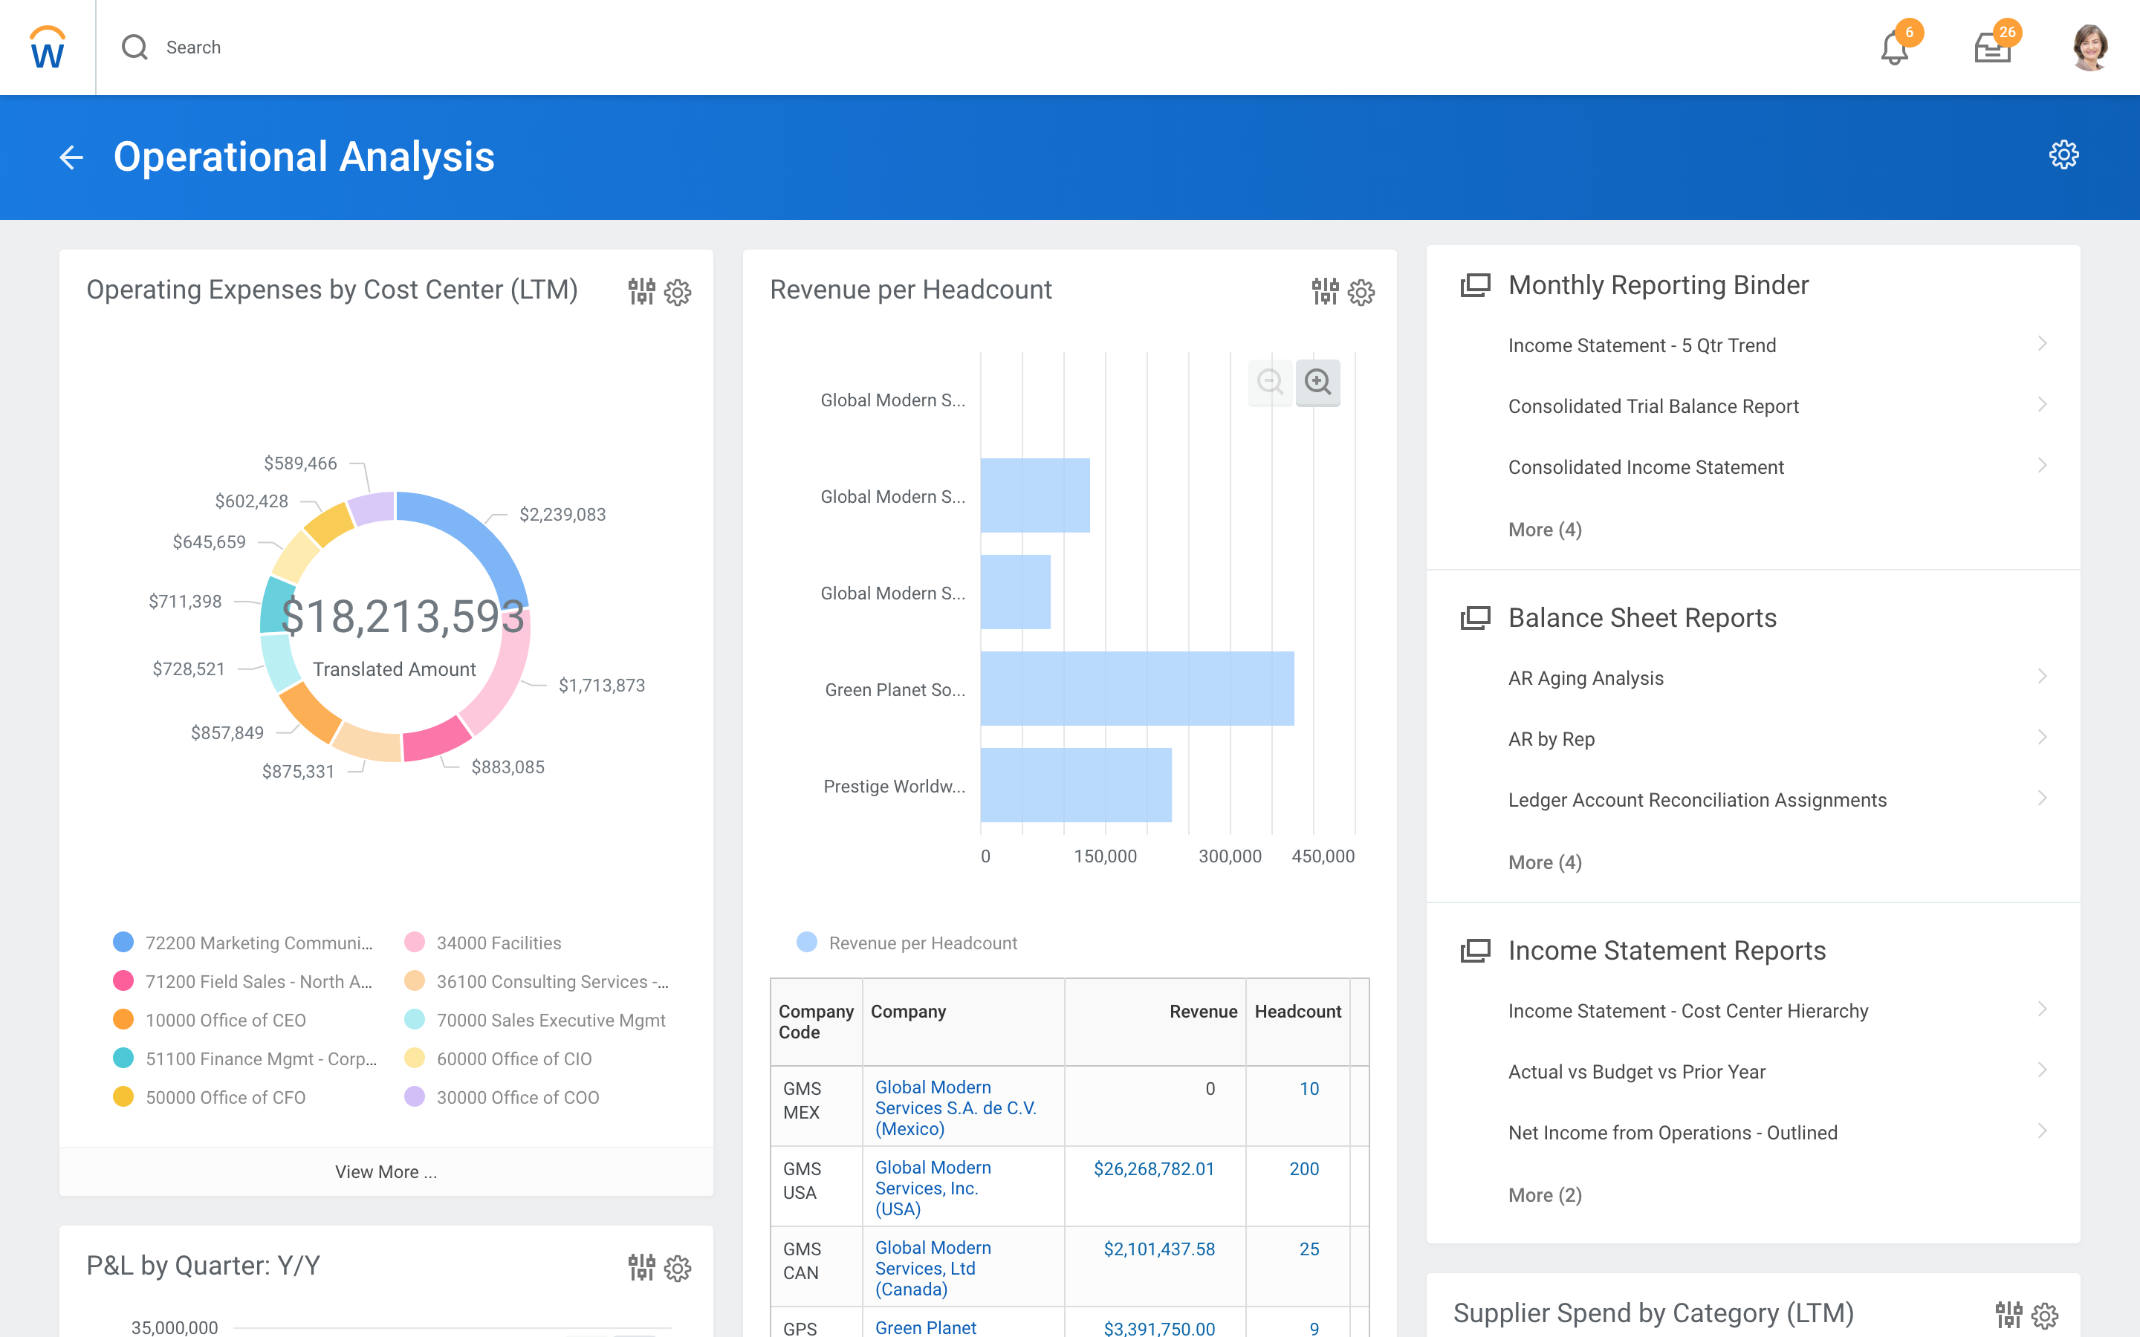
Task: Click the back arrow beside Operational Analysis
Action: tap(71, 157)
